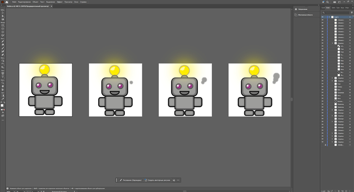Select the Direct Selection tool

point(3,16)
